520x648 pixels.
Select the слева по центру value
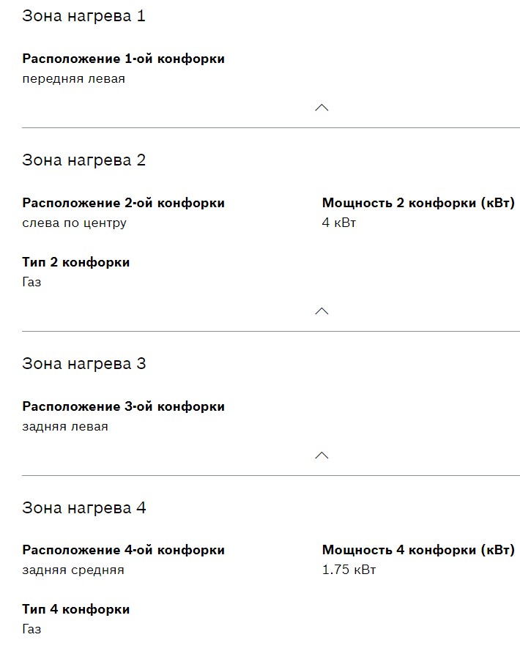(x=74, y=223)
